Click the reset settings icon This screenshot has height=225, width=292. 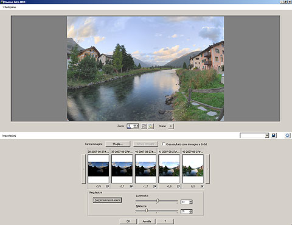click(287, 135)
